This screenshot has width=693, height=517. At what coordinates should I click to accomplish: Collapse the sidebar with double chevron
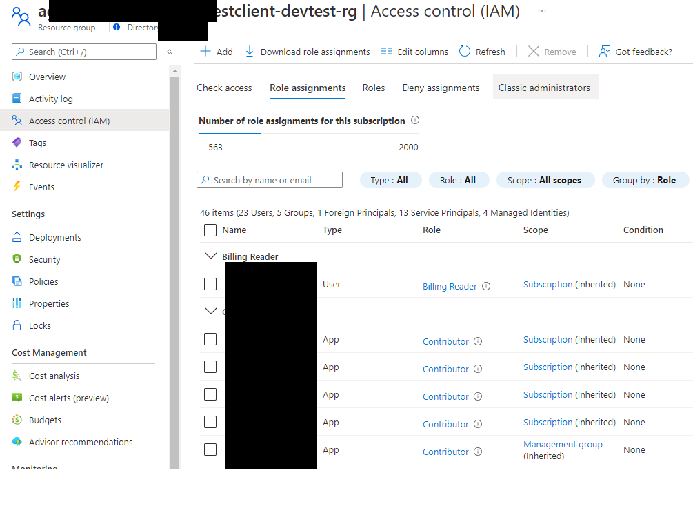169,52
